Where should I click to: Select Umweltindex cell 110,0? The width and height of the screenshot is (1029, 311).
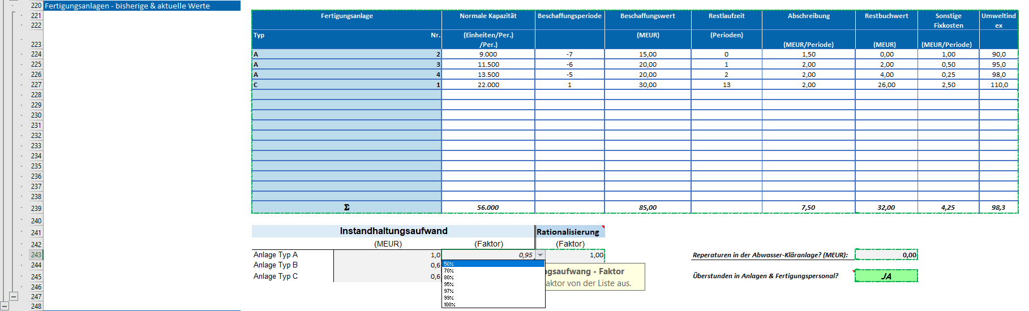[x=999, y=85]
